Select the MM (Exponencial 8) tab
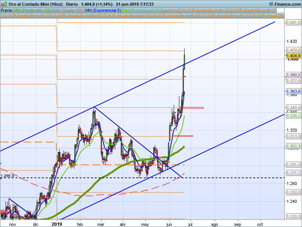Viewport: 302px width, 227px height. [x=103, y=11]
